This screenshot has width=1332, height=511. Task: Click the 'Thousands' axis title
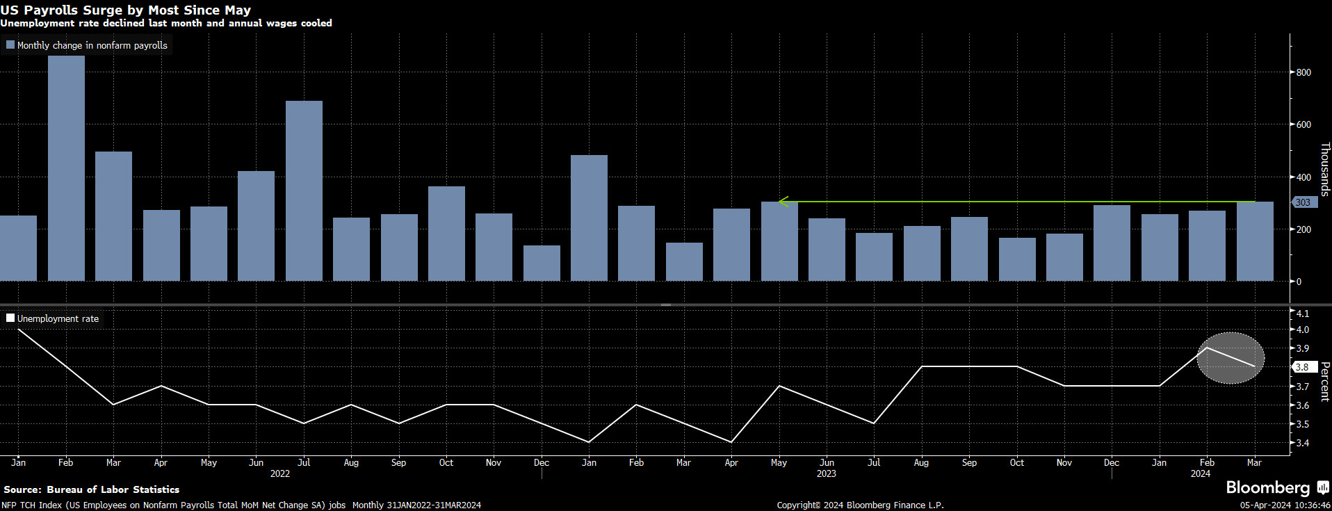[1324, 170]
